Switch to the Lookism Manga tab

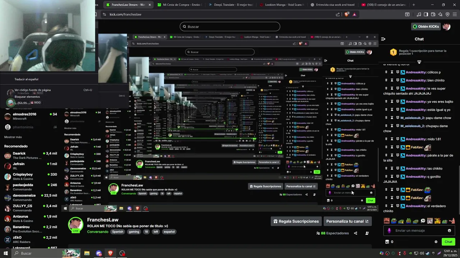[282, 5]
